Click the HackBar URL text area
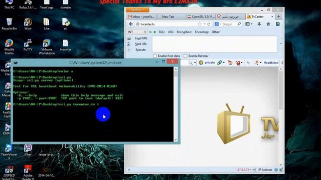The width and height of the screenshot is (321, 180). coord(214,44)
